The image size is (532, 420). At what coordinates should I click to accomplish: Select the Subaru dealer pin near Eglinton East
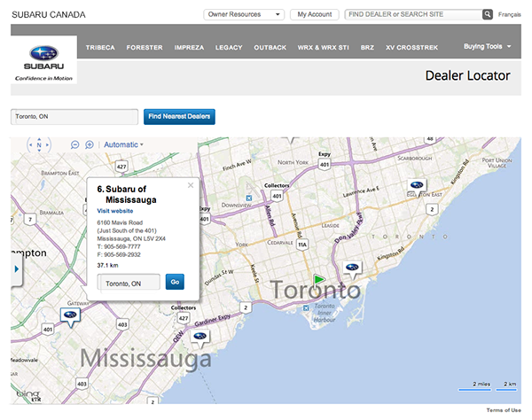[x=417, y=186]
